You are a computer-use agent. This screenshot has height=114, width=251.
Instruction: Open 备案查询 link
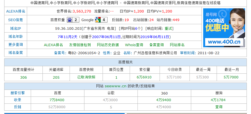157,45
